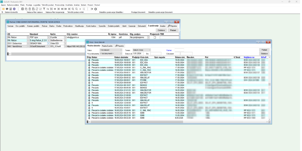
Task: Open Način dropdown showing E-pošta
Action: [65, 37]
